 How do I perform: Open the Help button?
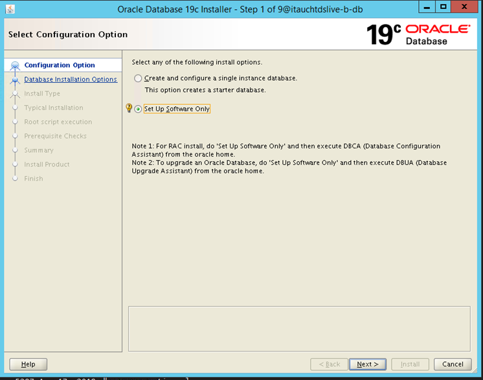(x=28, y=364)
